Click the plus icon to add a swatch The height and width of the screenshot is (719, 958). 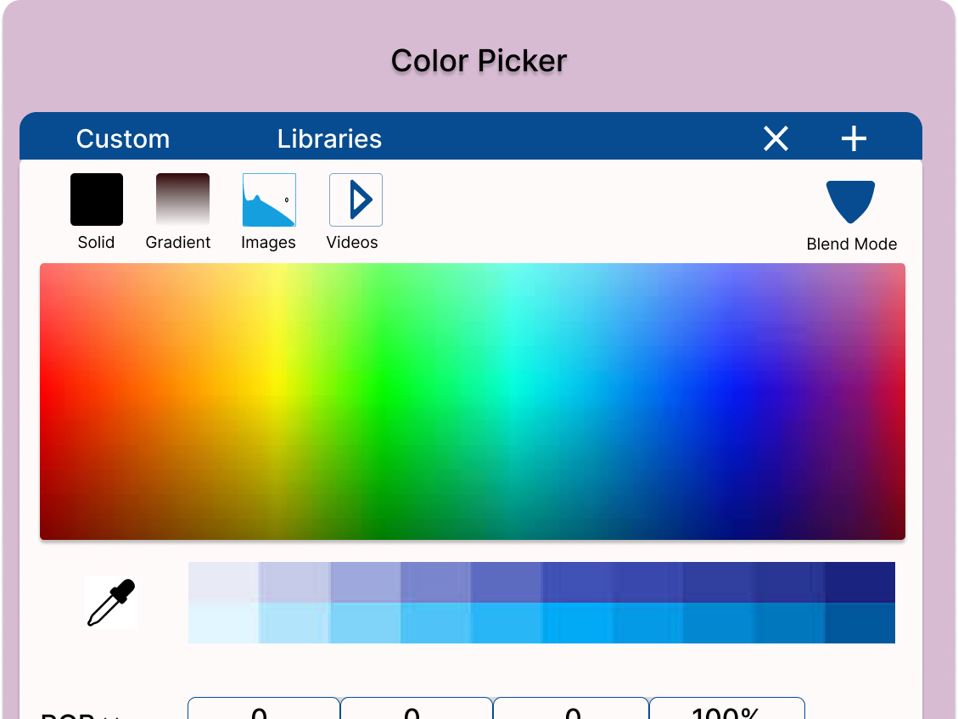tap(854, 138)
